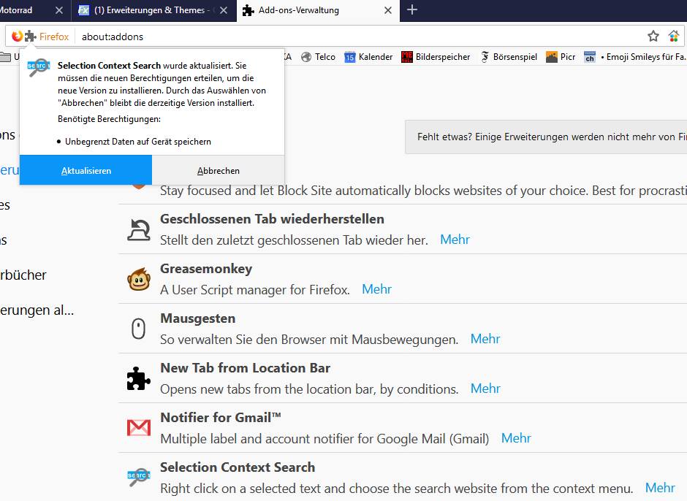This screenshot has height=501, width=687.
Task: Open the Kalender bookmark
Action: point(369,57)
